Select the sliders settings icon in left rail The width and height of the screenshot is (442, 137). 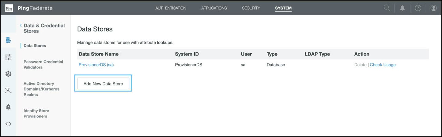8,57
